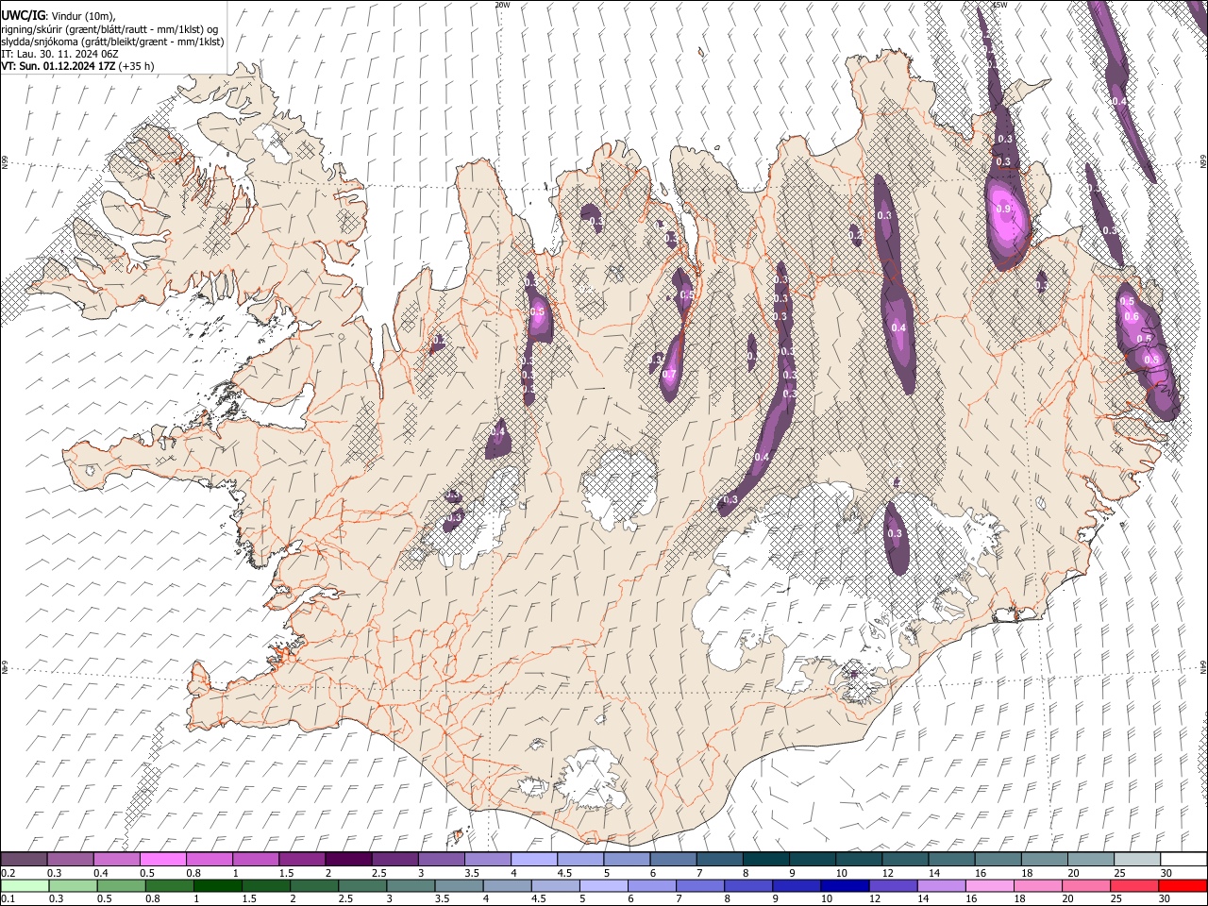The height and width of the screenshot is (906, 1208).
Task: Click the '0.7' snowfall value on the map
Action: (669, 374)
